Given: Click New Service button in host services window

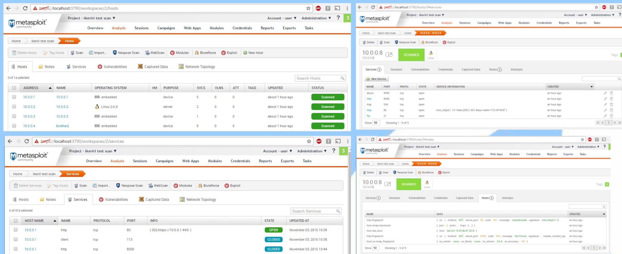Looking at the screenshot, I should [x=377, y=79].
